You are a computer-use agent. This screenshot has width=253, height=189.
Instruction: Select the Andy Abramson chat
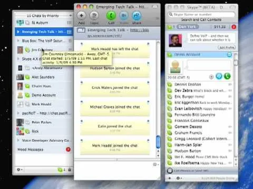tap(44, 68)
